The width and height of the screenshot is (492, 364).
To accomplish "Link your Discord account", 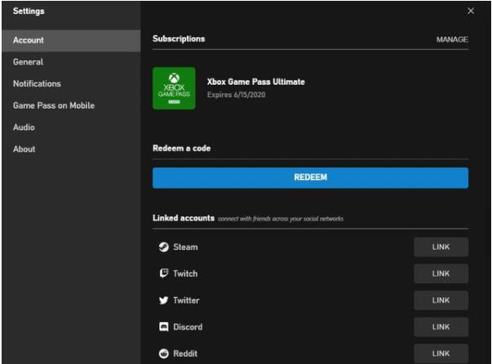I will (x=441, y=327).
